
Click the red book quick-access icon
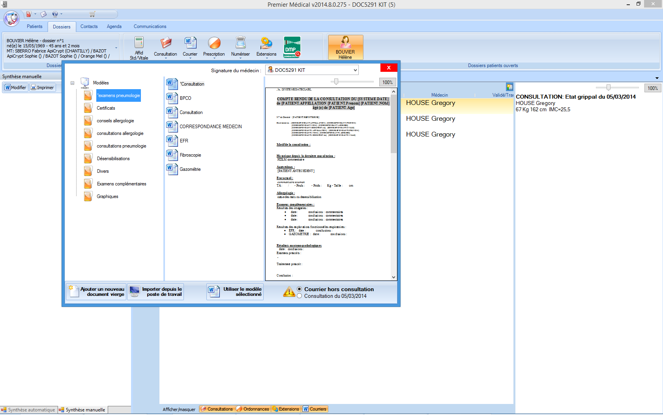point(28,14)
